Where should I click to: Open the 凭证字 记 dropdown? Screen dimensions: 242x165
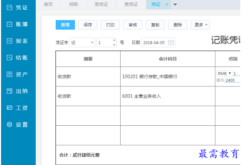point(82,42)
